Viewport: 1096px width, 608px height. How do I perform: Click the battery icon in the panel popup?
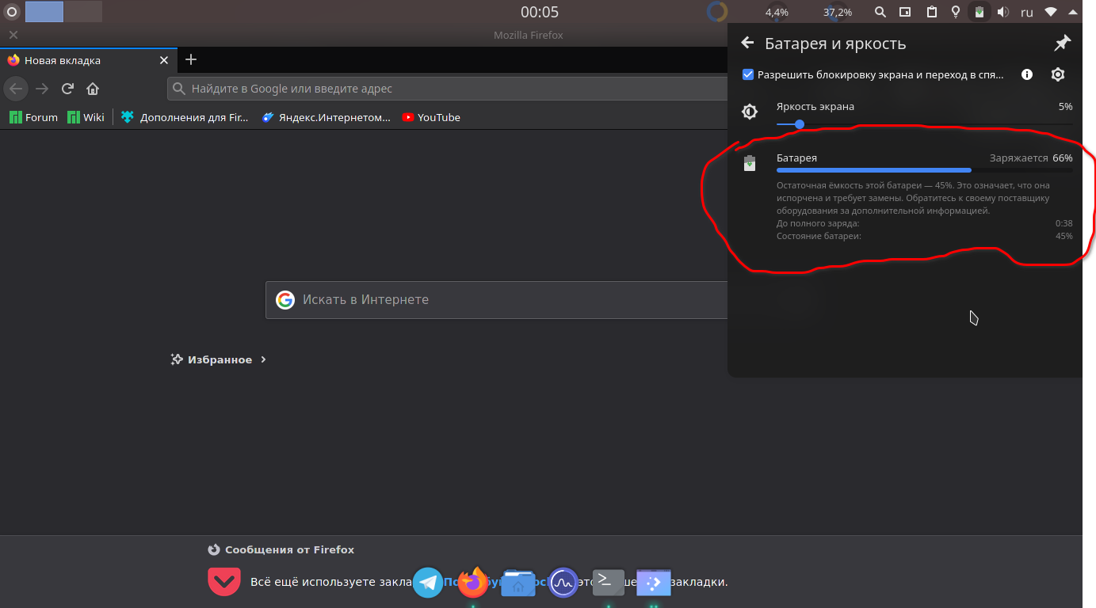tap(750, 163)
